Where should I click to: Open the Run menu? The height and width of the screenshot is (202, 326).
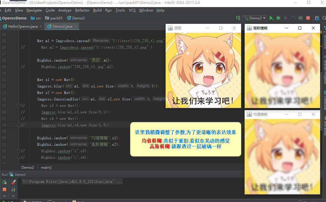(108, 10)
